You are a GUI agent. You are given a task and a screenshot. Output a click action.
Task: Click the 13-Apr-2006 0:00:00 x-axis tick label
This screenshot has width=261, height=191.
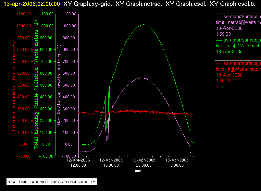pyautogui.click(x=177, y=163)
